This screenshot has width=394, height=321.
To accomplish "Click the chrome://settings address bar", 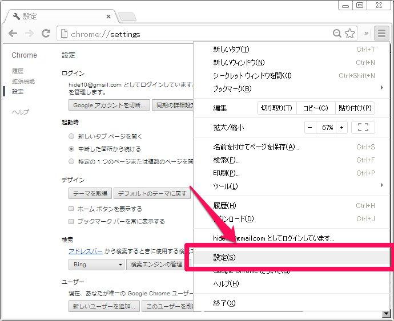I will click(194, 34).
